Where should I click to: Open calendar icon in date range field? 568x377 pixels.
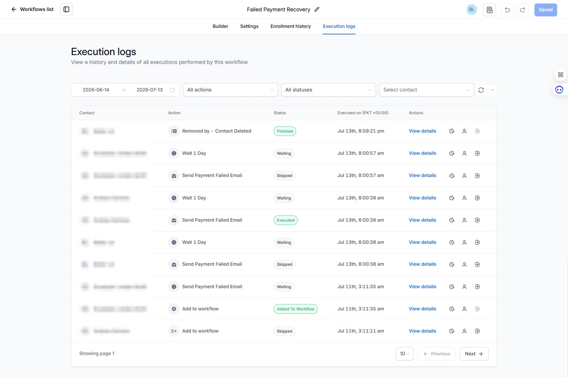point(173,90)
